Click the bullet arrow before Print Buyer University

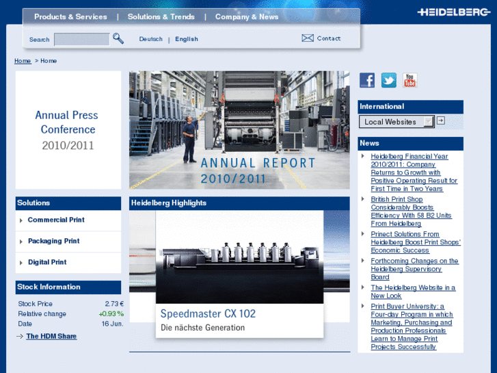[x=363, y=306]
